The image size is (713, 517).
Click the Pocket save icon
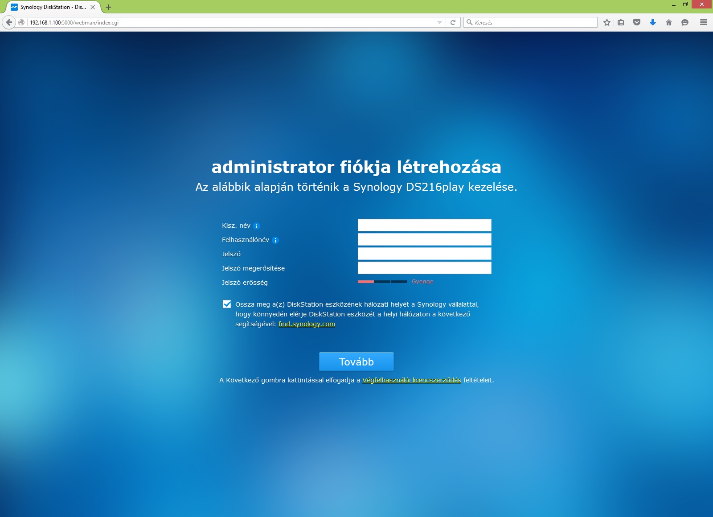[637, 22]
